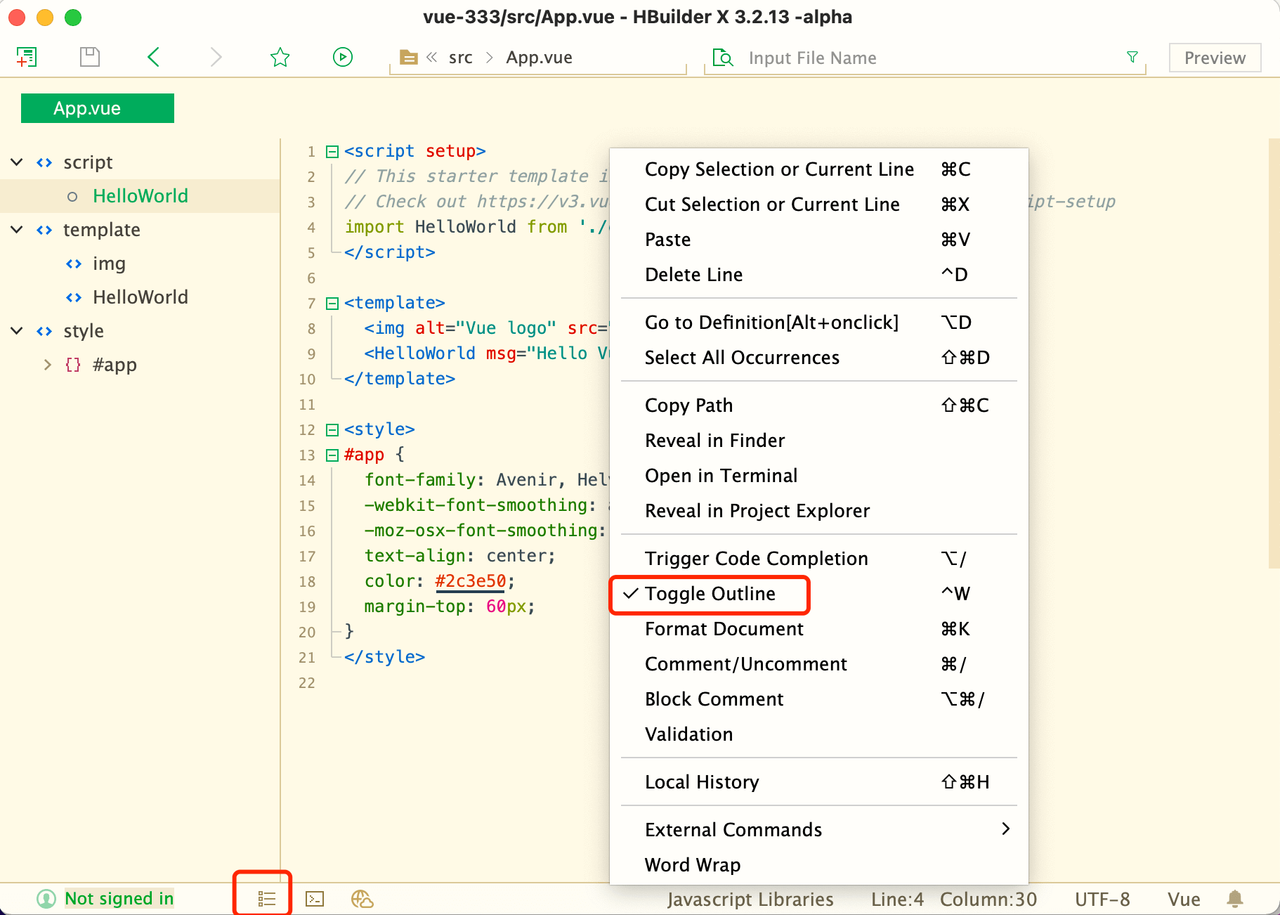Open the terminal icon in status bar

315,899
